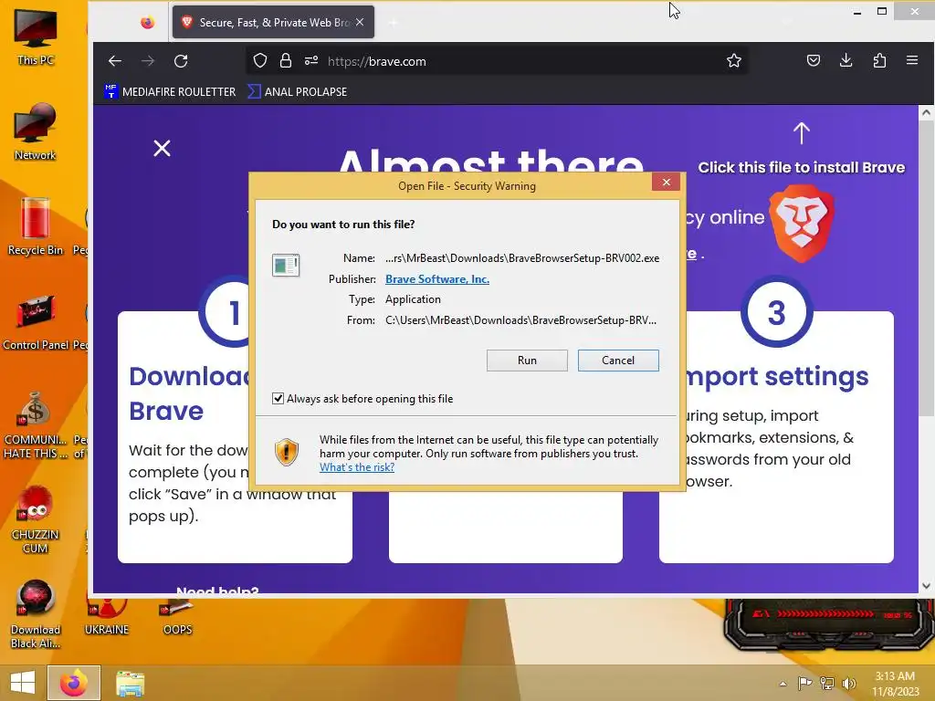The width and height of the screenshot is (935, 701).
Task: Open the volume speaker tray icon
Action: [x=848, y=683]
